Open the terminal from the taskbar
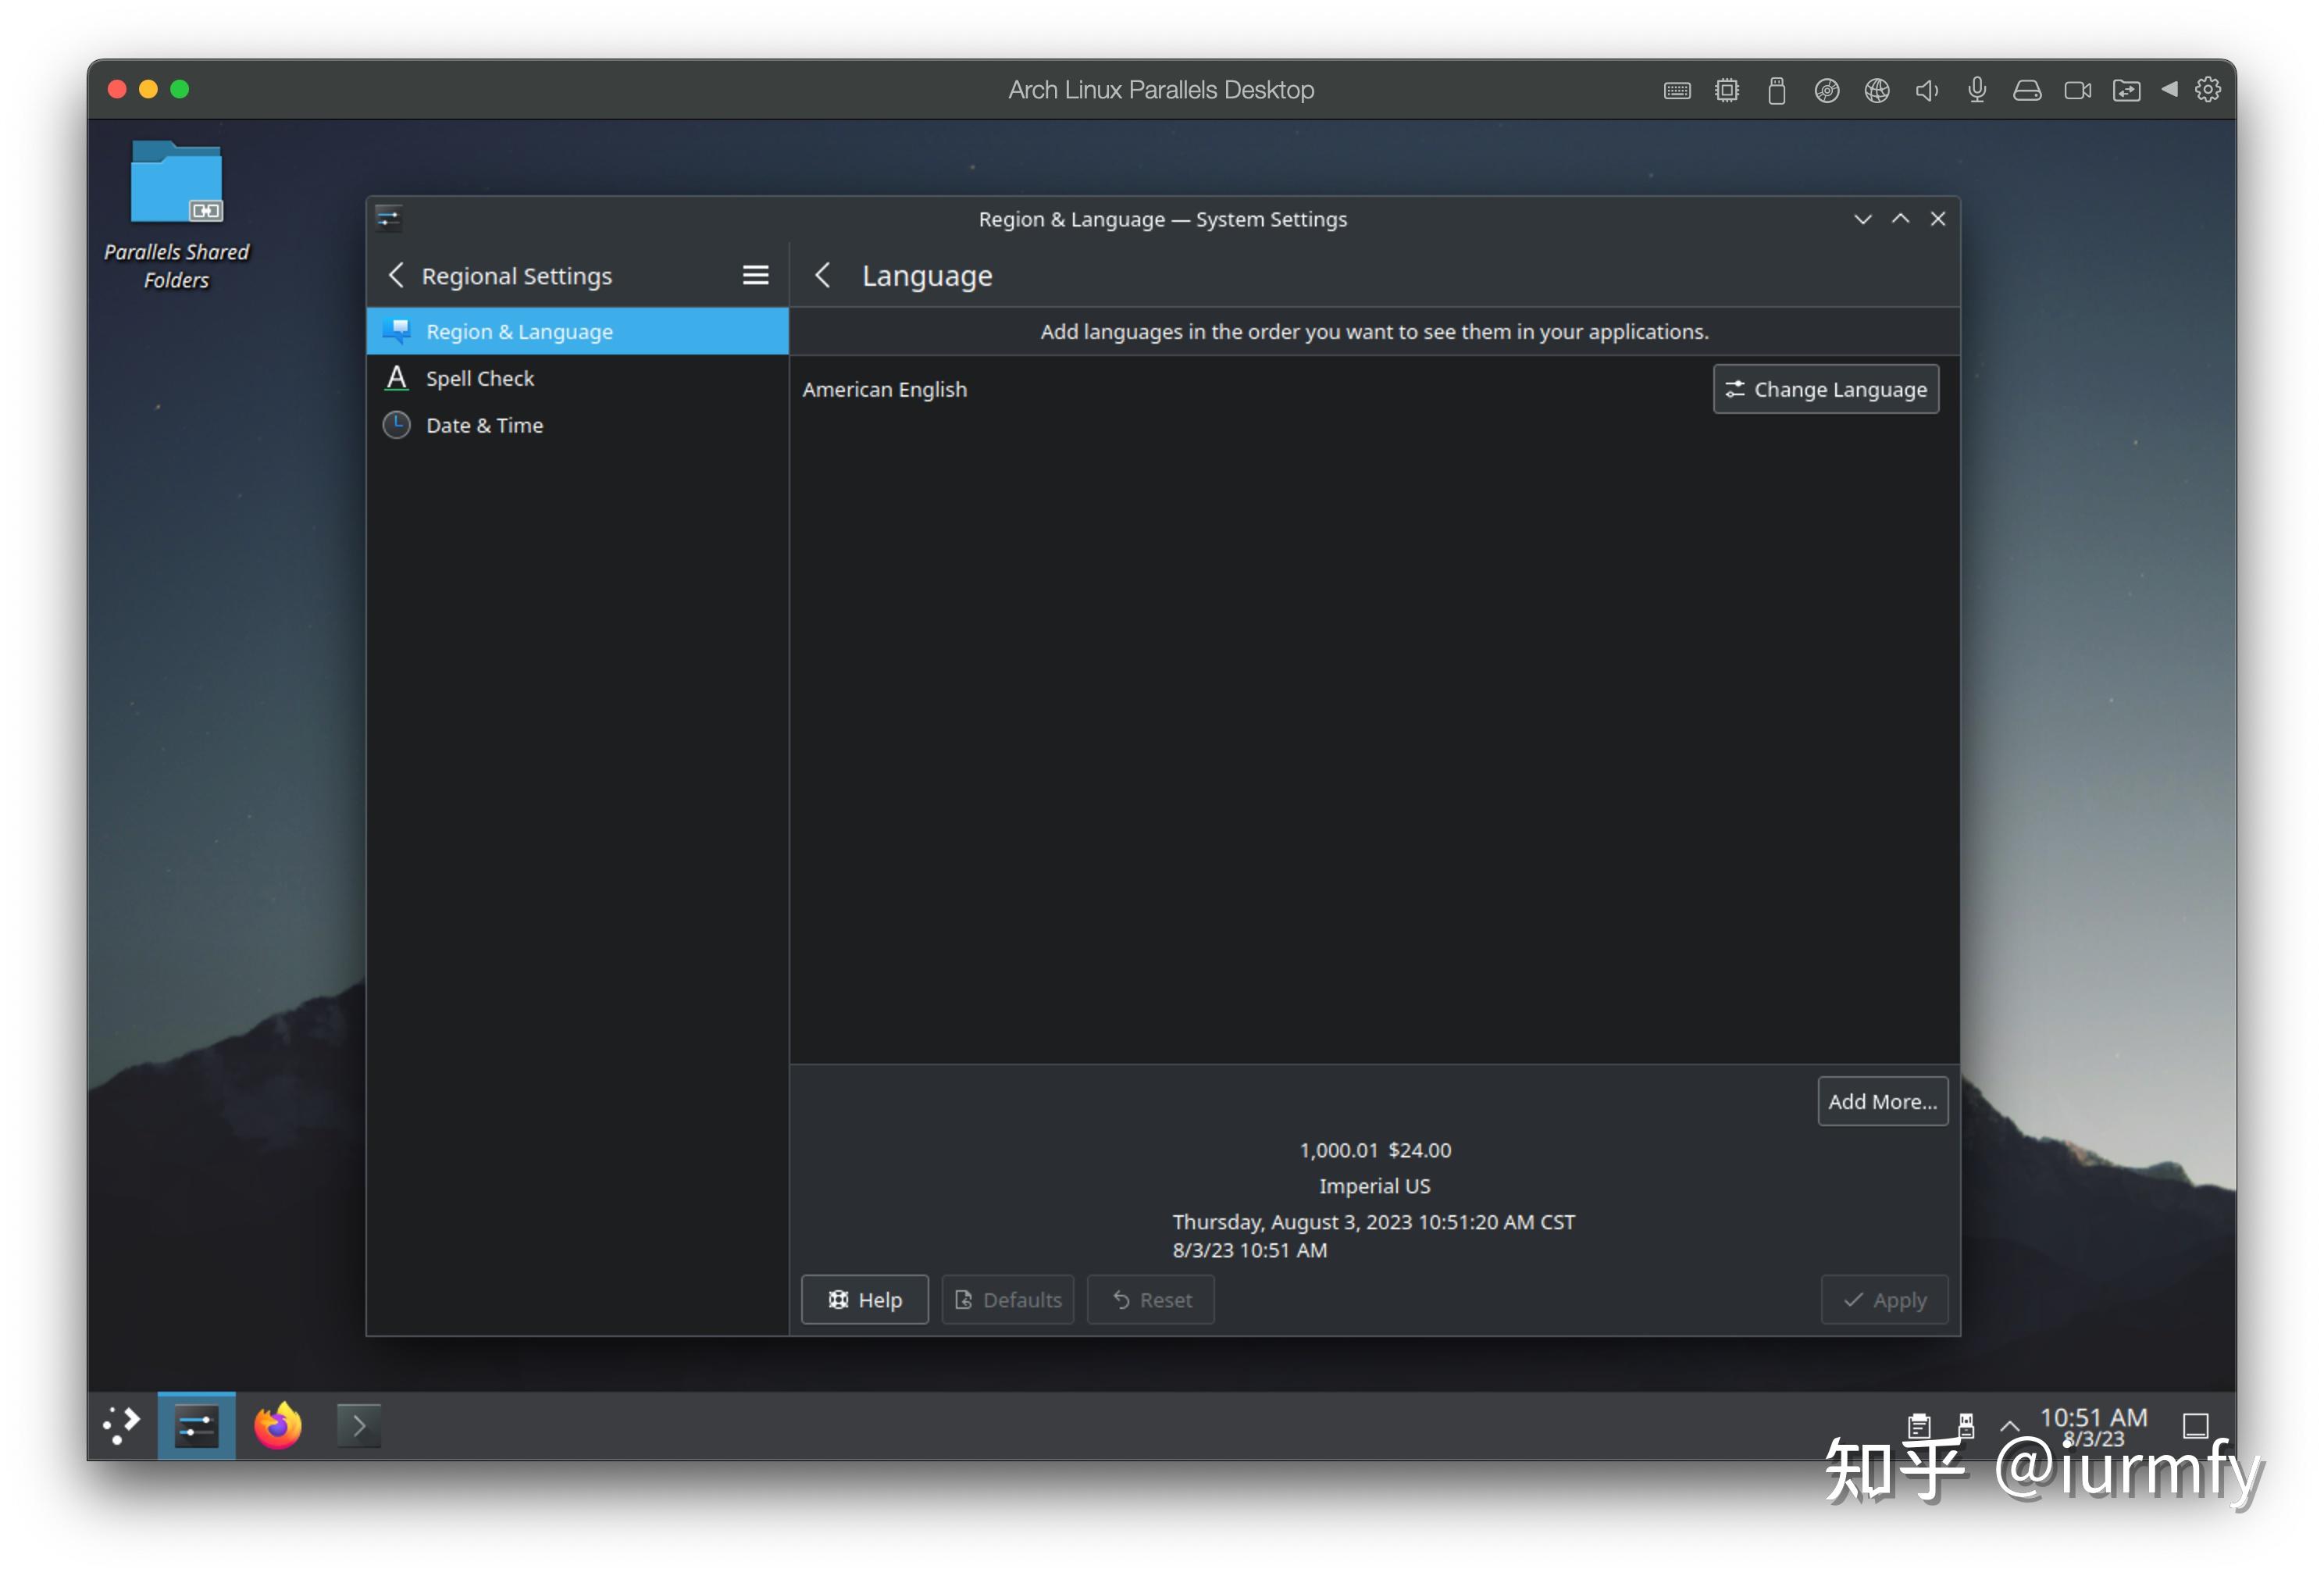The image size is (2324, 1576). (x=358, y=1425)
